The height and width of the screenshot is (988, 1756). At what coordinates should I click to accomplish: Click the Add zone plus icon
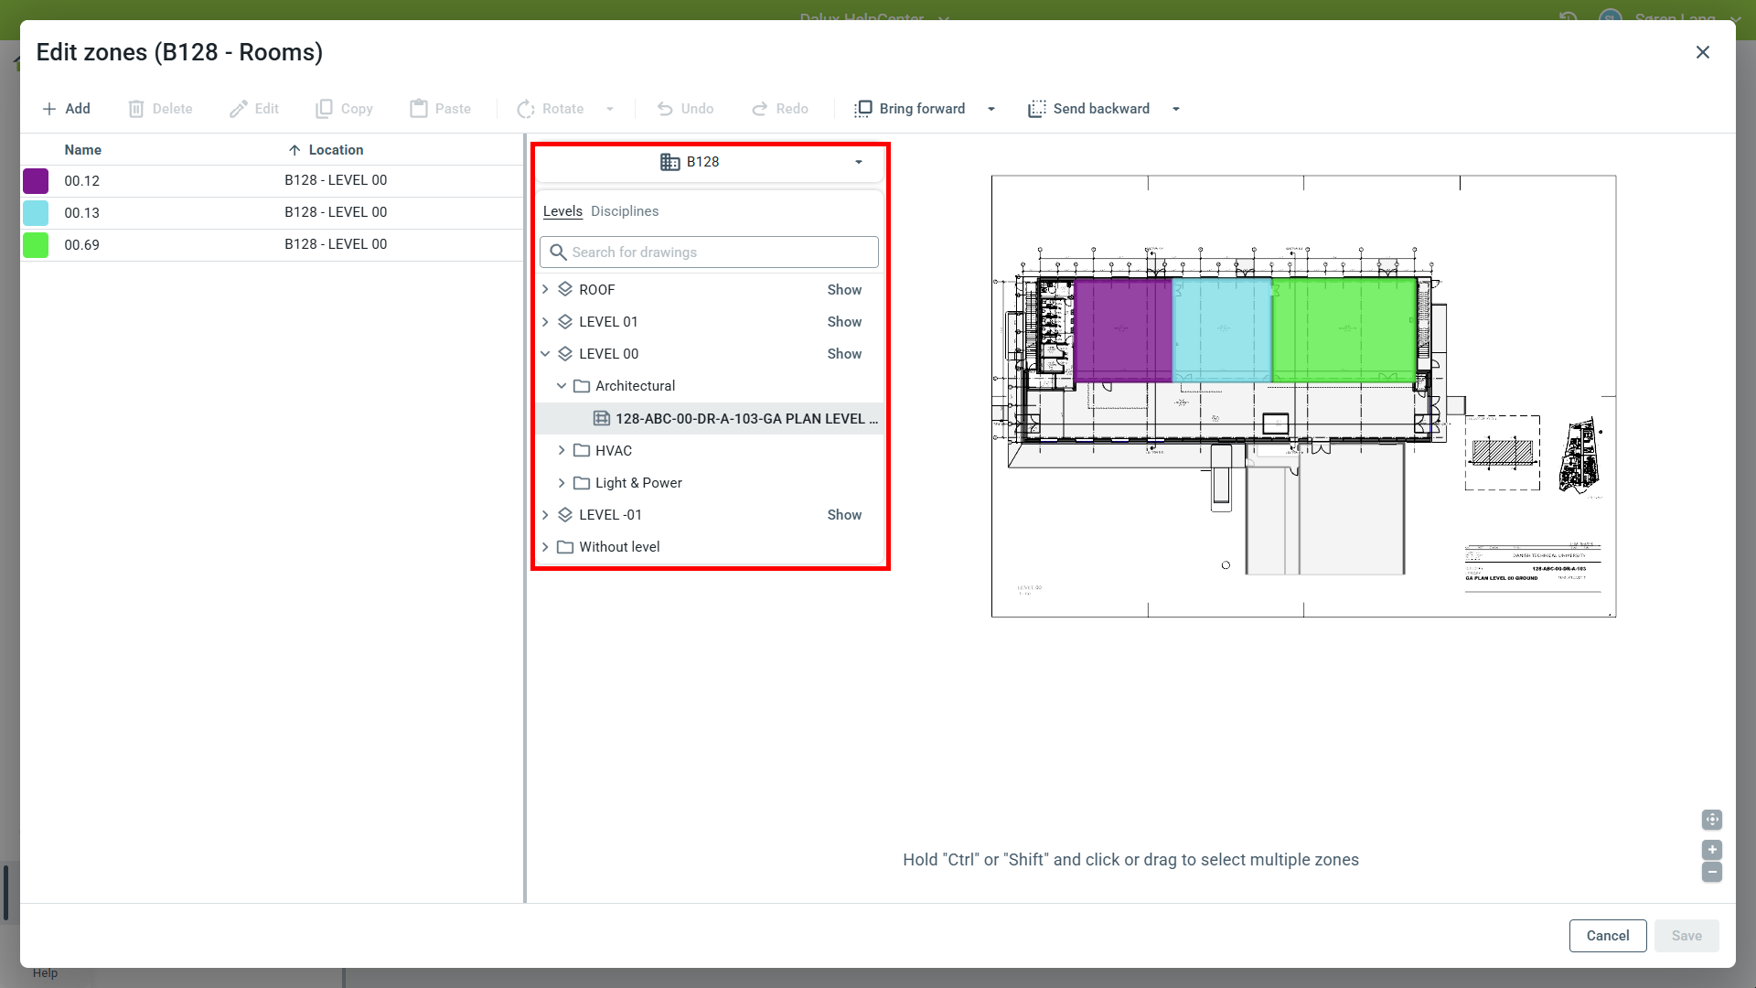pos(49,109)
